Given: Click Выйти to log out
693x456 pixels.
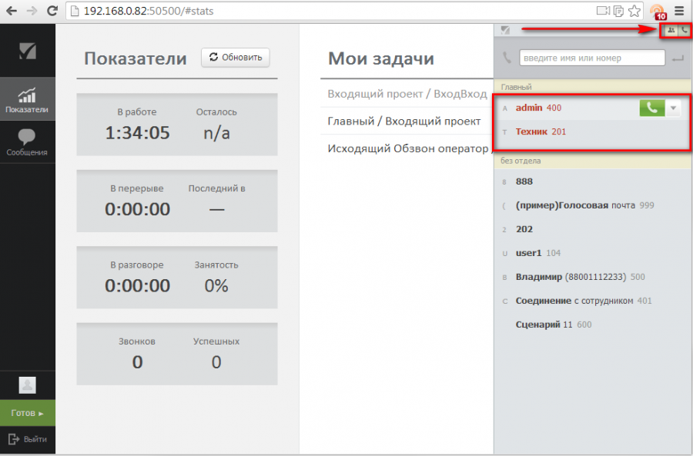Looking at the screenshot, I should tap(28, 439).
